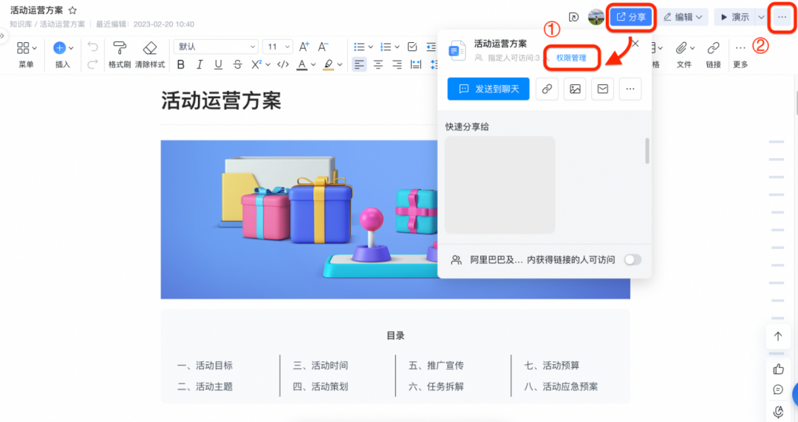Send by email icon in share panel
The width and height of the screenshot is (798, 422).
603,89
